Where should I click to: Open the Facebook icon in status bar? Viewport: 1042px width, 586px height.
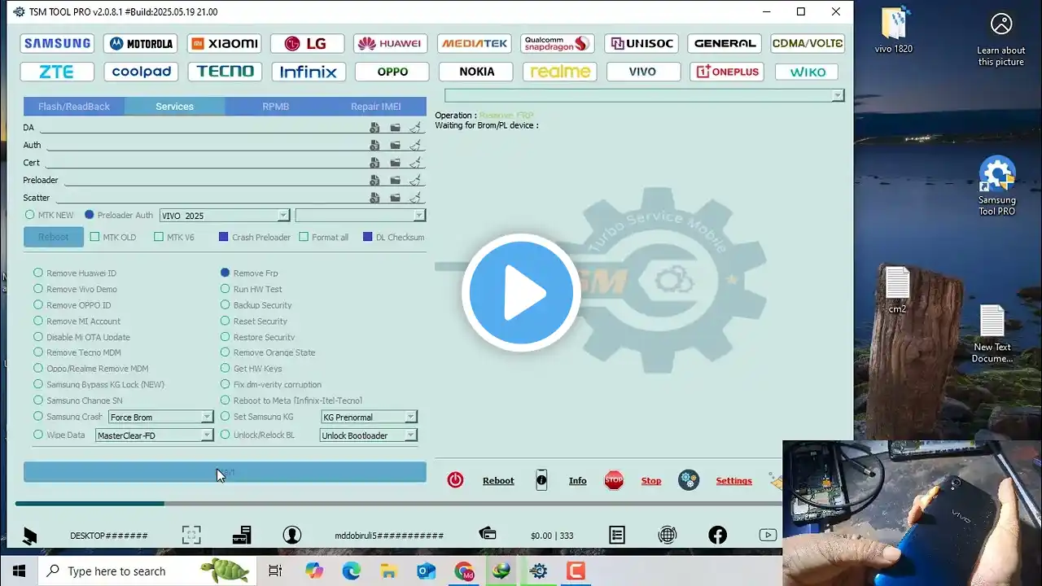coord(717,535)
